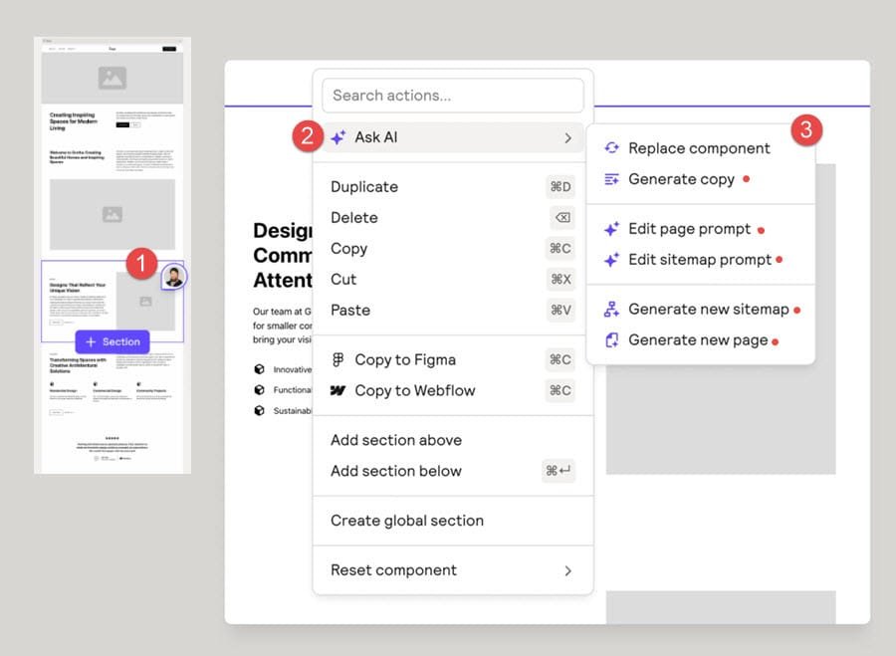Click the Generate new page document icon
896x656 pixels.
click(x=611, y=340)
